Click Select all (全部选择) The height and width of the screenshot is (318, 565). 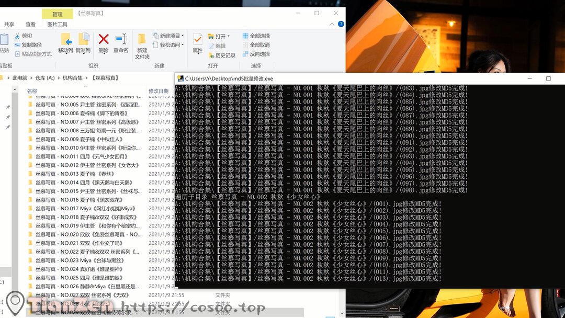pos(256,36)
